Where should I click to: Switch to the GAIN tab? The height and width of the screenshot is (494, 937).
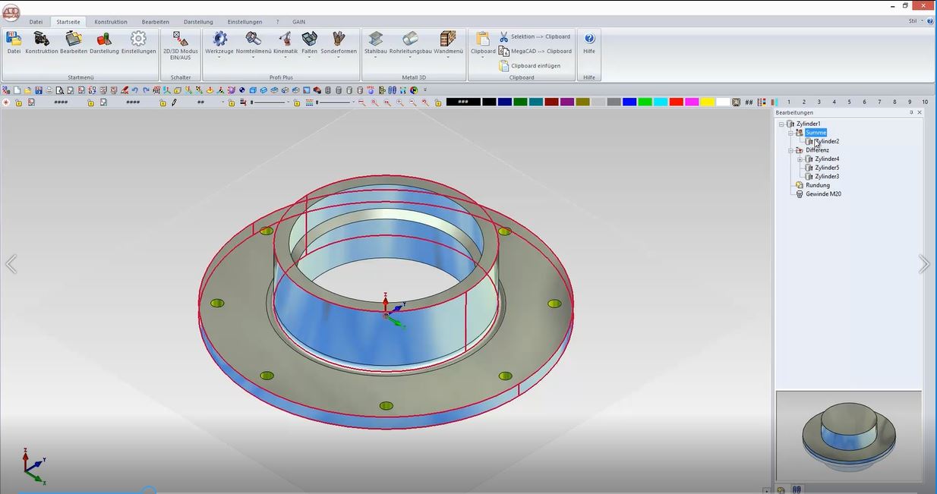299,22
